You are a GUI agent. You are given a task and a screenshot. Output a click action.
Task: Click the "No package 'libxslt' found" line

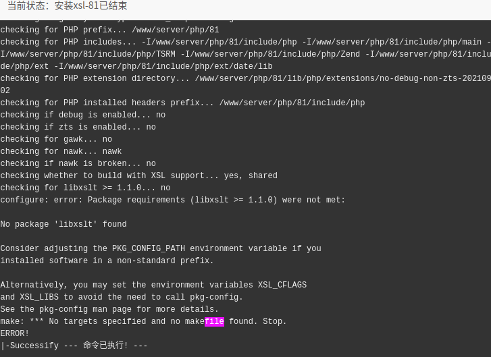coord(63,224)
